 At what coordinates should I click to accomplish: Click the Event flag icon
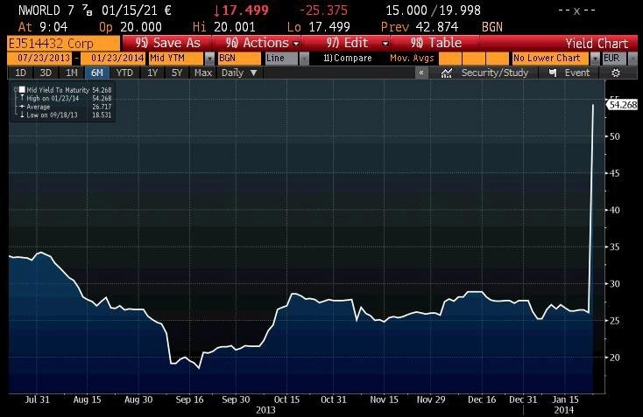(553, 73)
